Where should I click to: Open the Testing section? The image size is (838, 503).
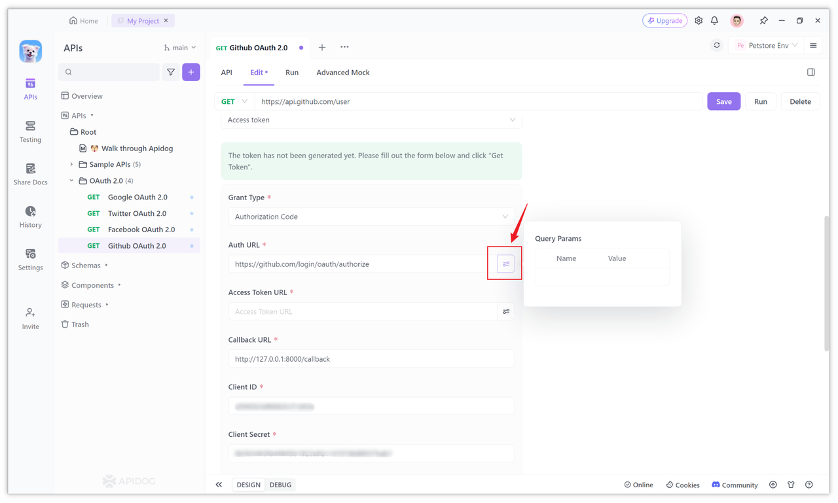pos(30,131)
